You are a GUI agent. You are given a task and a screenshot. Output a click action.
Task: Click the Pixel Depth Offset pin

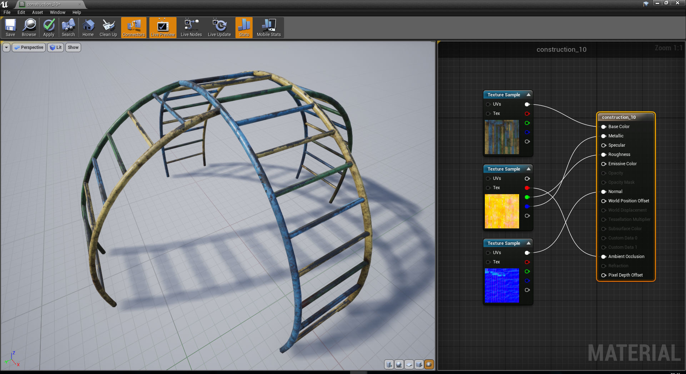click(604, 275)
